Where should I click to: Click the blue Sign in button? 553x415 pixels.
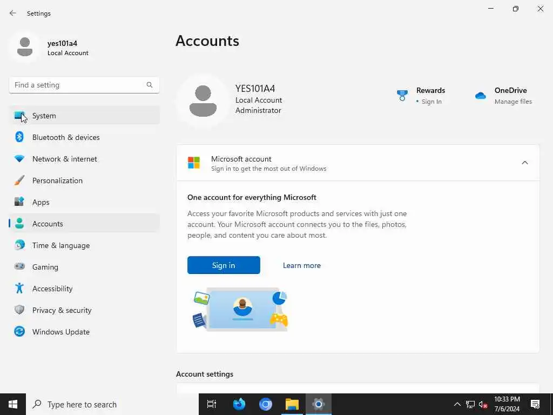click(x=224, y=265)
